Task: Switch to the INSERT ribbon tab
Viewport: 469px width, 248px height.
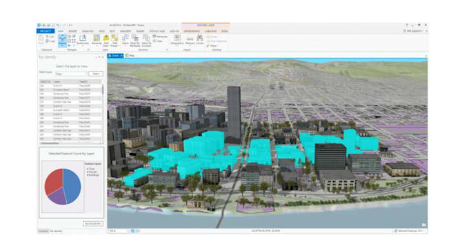Action: 72,31
